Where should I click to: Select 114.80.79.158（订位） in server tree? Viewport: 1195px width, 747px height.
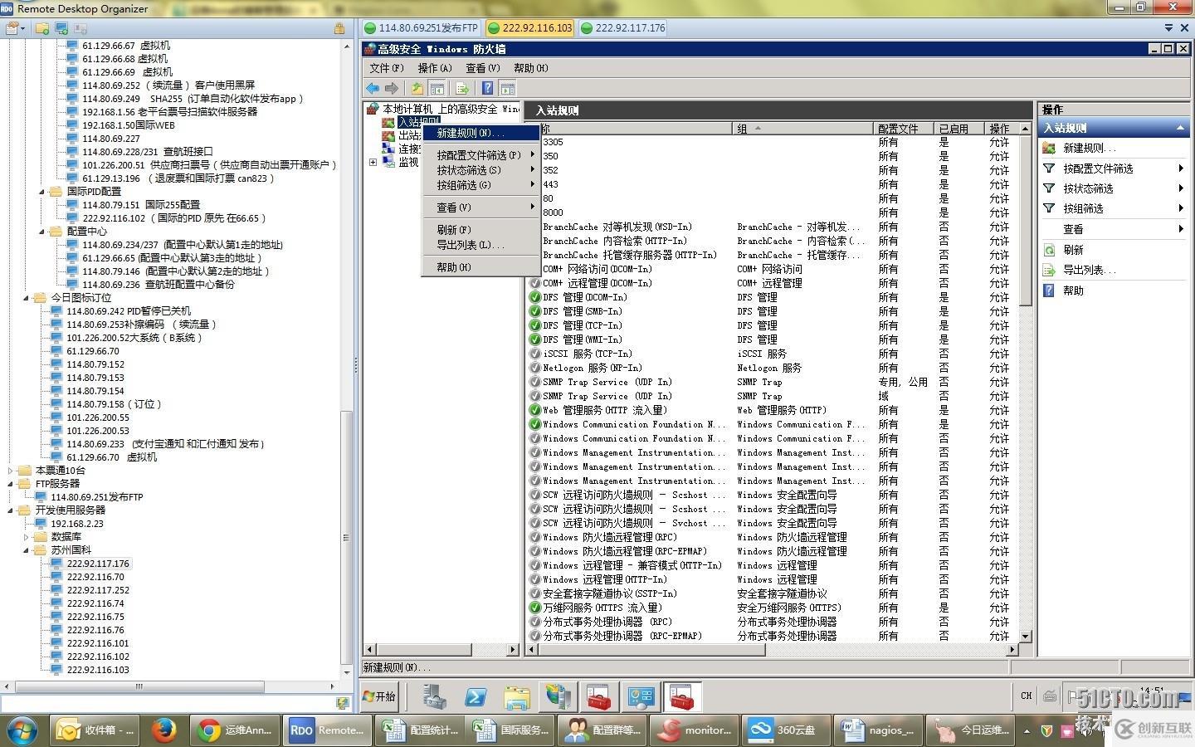pyautogui.click(x=114, y=404)
